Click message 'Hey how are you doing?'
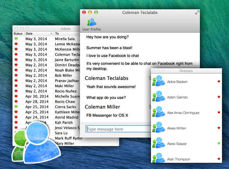 click(108, 37)
